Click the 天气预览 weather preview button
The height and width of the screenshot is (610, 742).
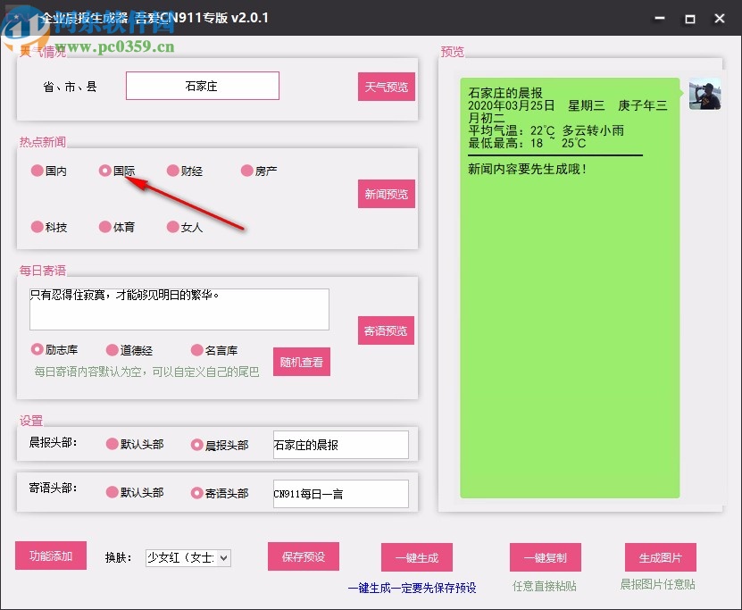pyautogui.click(x=386, y=87)
